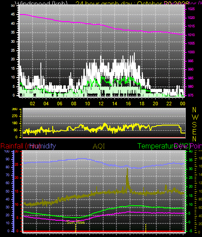Select the sunset dashed yellow marker
Screen dimensions: 202x237
pyautogui.click(x=146, y=228)
